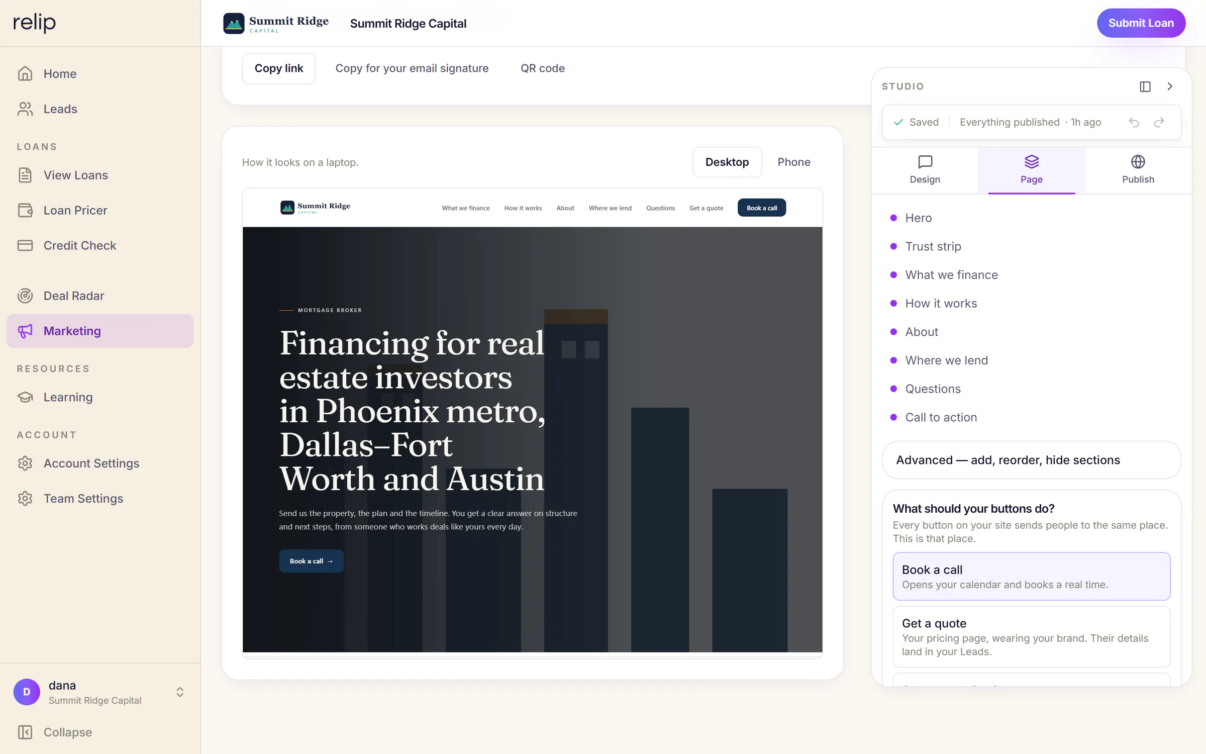Select the QR code tab

coord(542,68)
